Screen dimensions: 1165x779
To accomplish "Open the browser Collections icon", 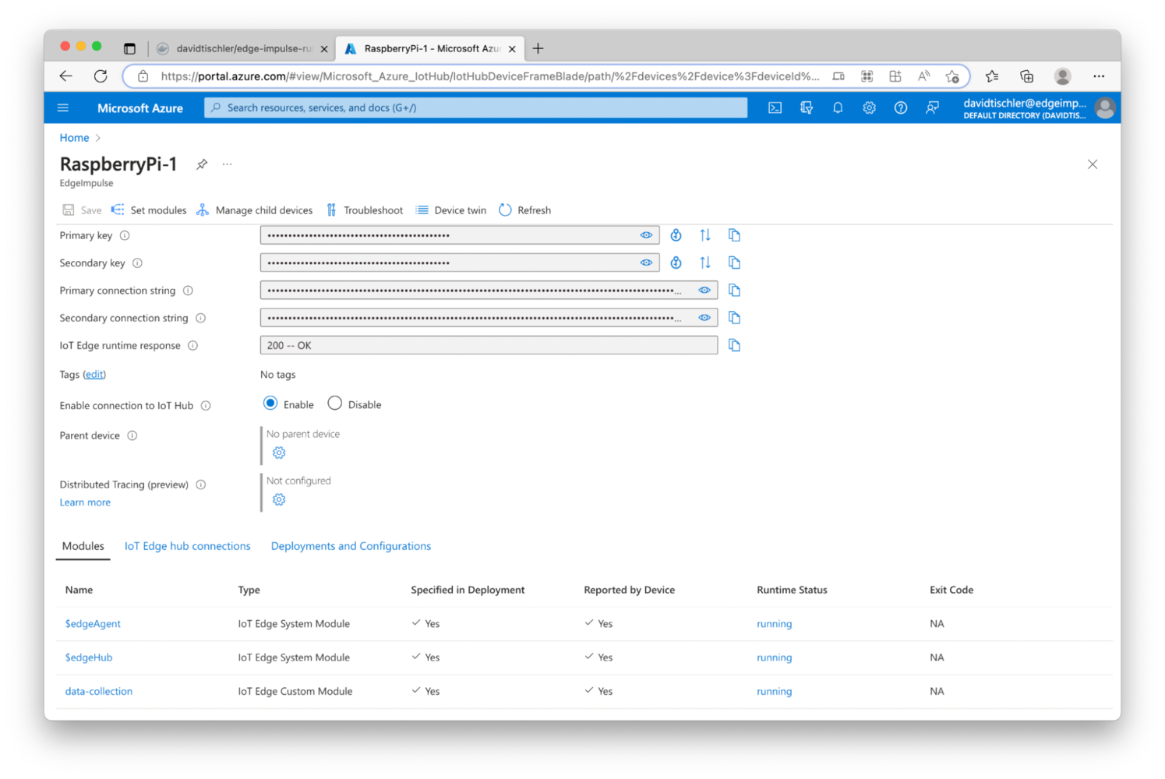I will click(x=1026, y=76).
